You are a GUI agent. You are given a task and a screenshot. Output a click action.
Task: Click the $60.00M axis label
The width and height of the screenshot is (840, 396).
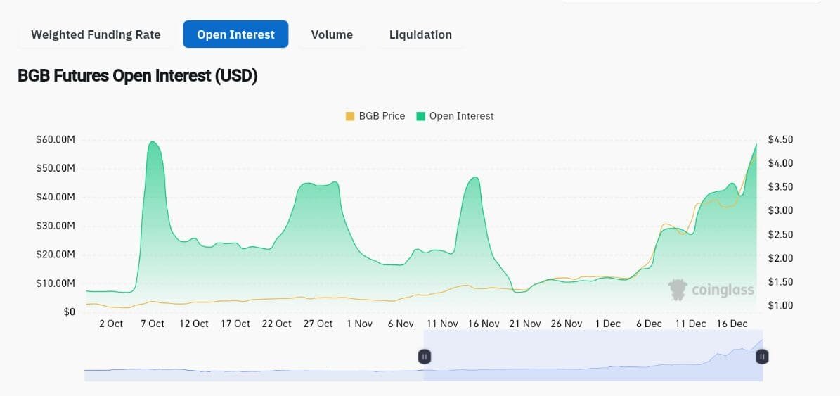click(56, 140)
